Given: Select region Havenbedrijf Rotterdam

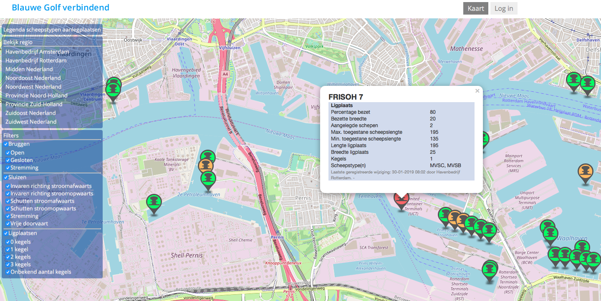Looking at the screenshot, I should (x=36, y=60).
